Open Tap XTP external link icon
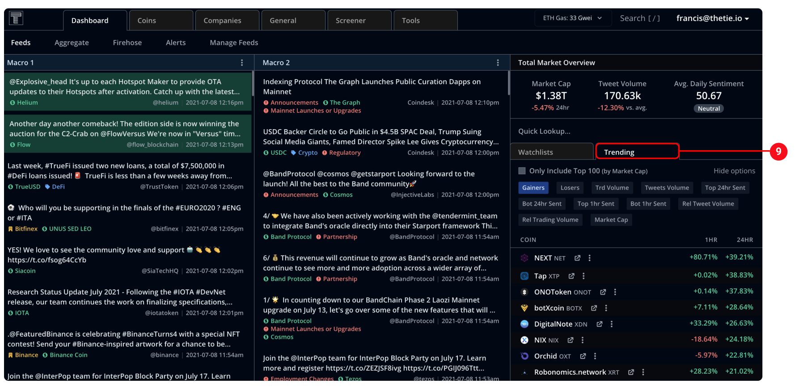 [571, 276]
